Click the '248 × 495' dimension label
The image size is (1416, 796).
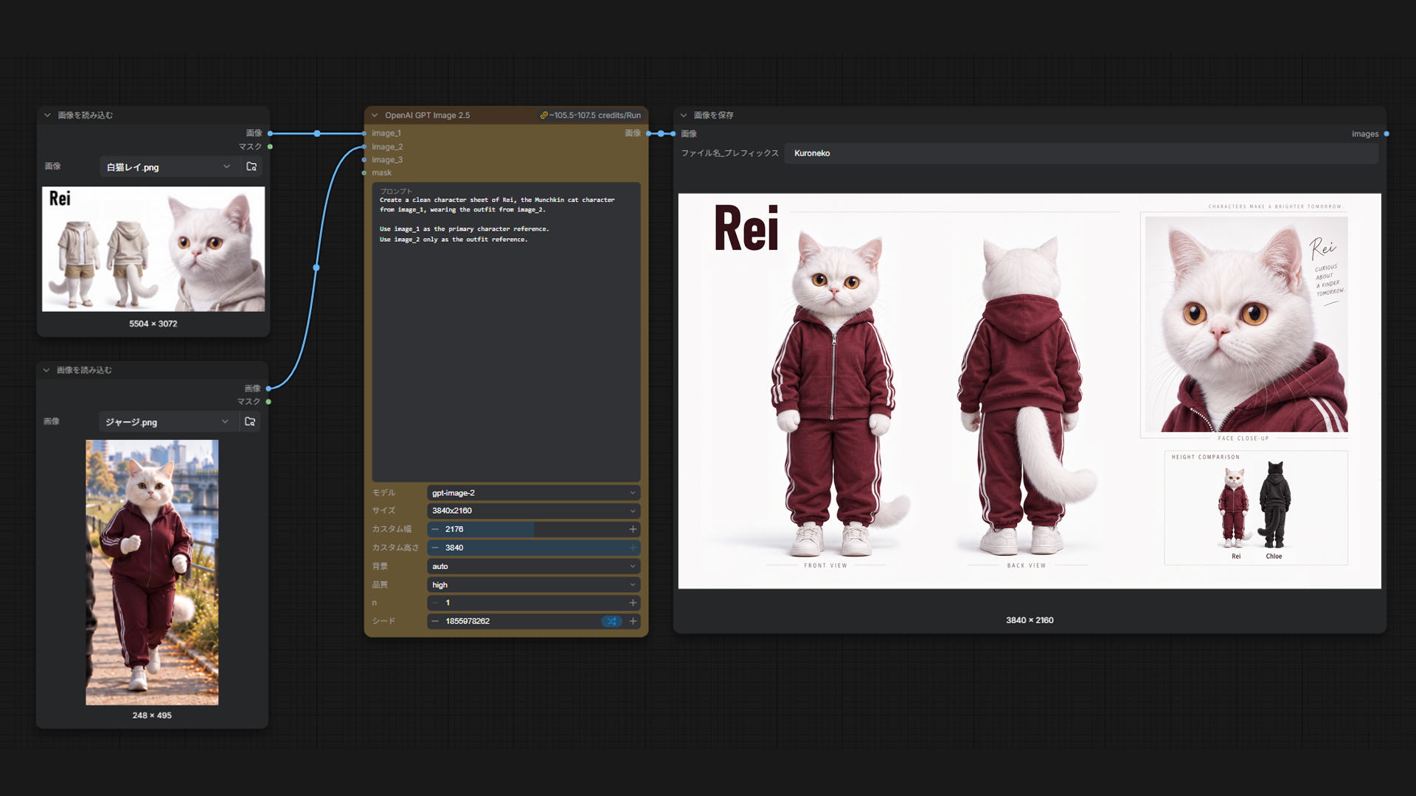pos(152,716)
